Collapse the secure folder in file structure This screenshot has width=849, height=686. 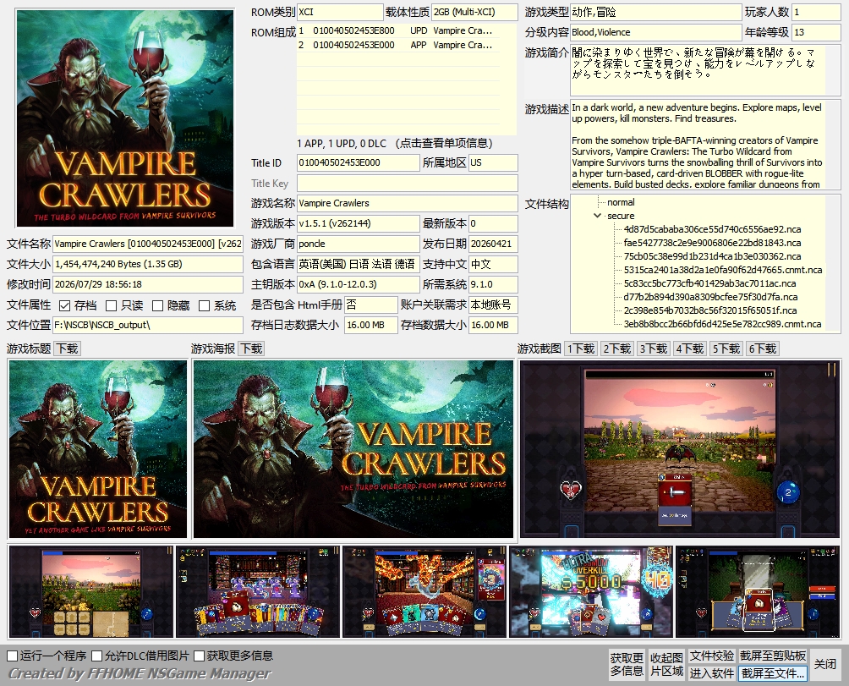(x=597, y=216)
